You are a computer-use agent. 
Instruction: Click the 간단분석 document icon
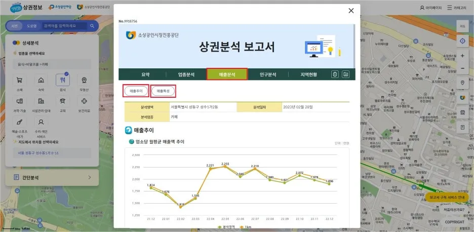(16, 178)
